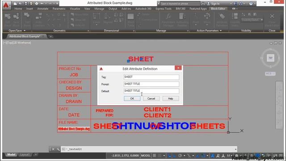The height and width of the screenshot is (161, 286).
Task: Expand the Action Parameters panel arrow
Action: point(221,31)
